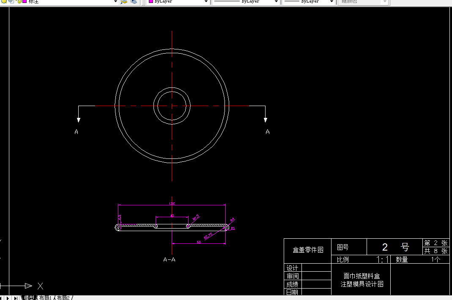The image size is (452, 300).
Task: Click the magenta color square of the 标注 layer
Action: click(x=24, y=2)
